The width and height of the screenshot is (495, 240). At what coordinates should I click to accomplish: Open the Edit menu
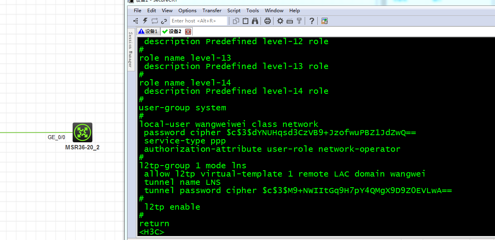[152, 11]
